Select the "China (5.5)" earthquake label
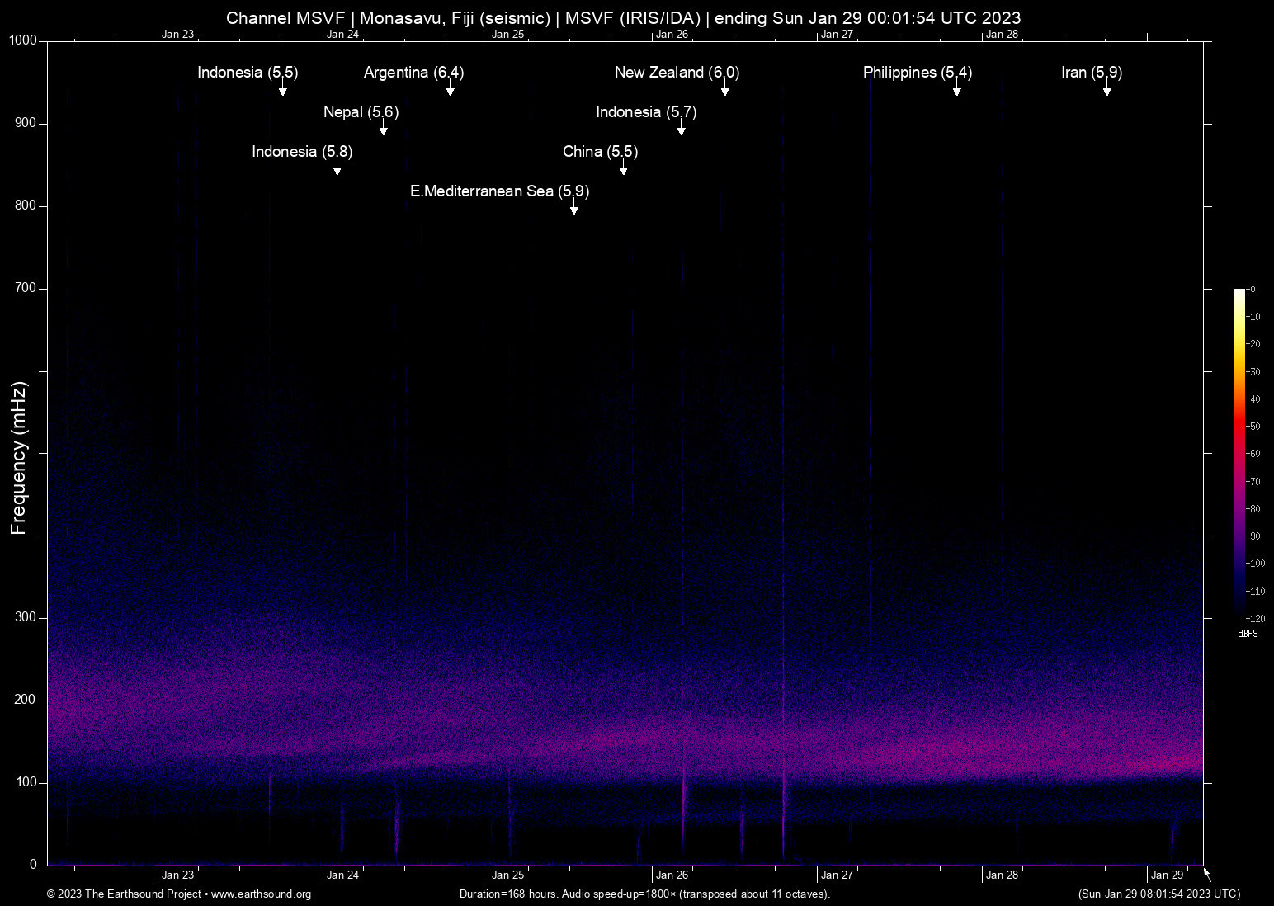1274x906 pixels. pos(601,152)
